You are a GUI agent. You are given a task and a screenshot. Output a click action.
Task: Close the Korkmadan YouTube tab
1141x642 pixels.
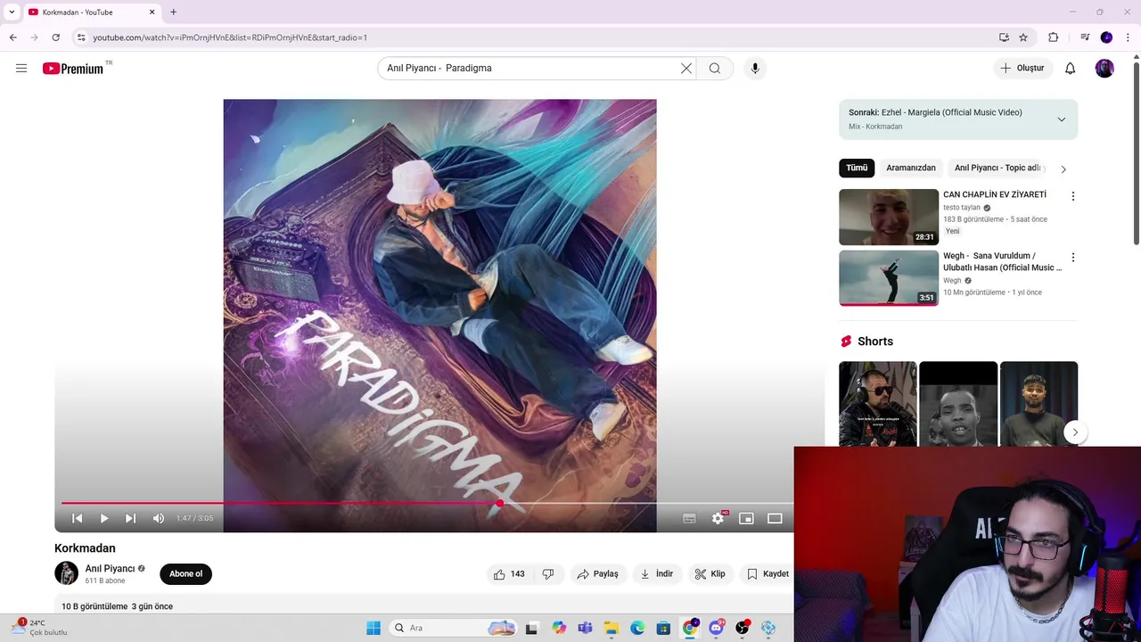tap(152, 12)
